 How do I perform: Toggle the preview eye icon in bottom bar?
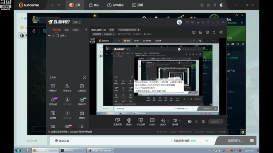[197, 122]
